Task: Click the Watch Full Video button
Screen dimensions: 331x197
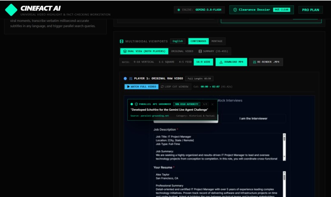Action: tap(141, 87)
